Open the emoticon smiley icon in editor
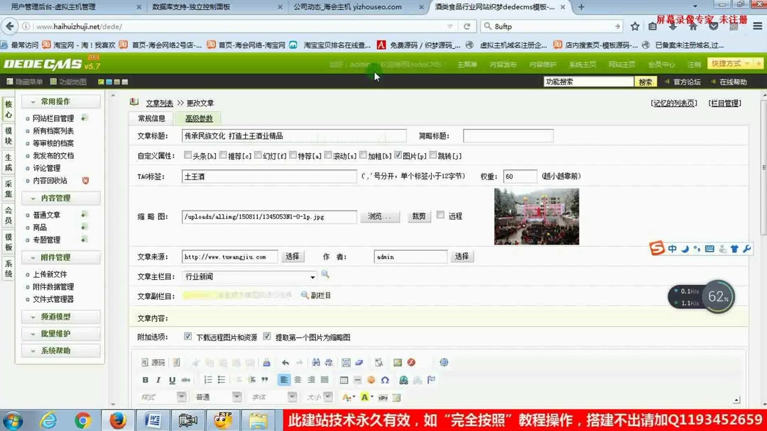Screen dimensions: 767x431 coord(370,381)
